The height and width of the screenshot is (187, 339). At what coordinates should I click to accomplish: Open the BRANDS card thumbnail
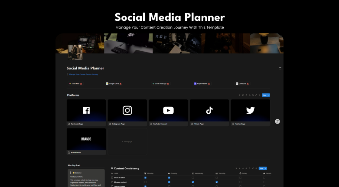[86, 139]
